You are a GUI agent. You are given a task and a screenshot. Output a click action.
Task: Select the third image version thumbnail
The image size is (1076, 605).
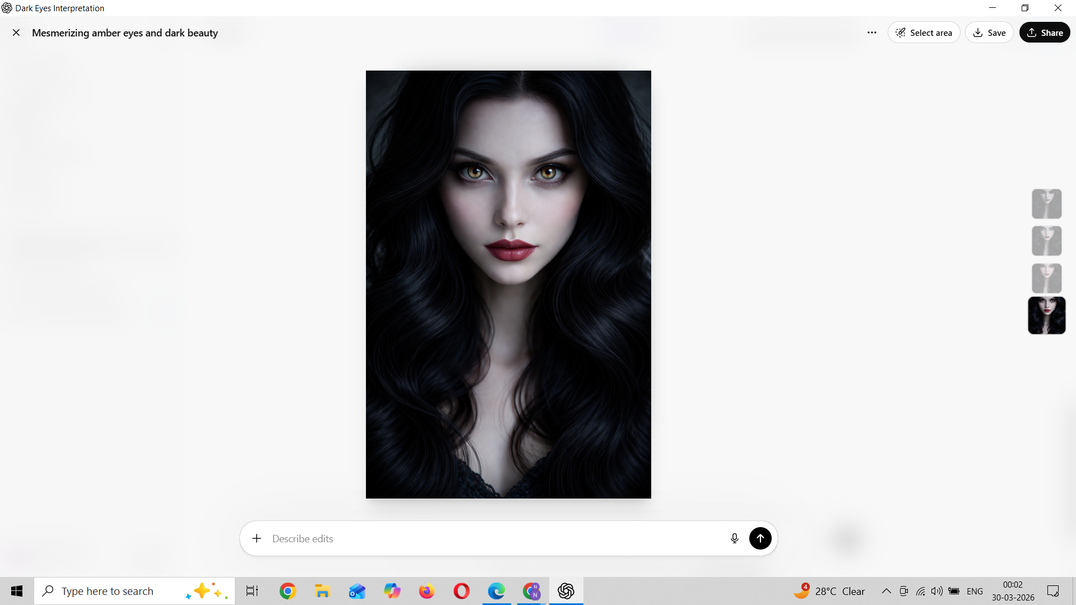(x=1046, y=278)
